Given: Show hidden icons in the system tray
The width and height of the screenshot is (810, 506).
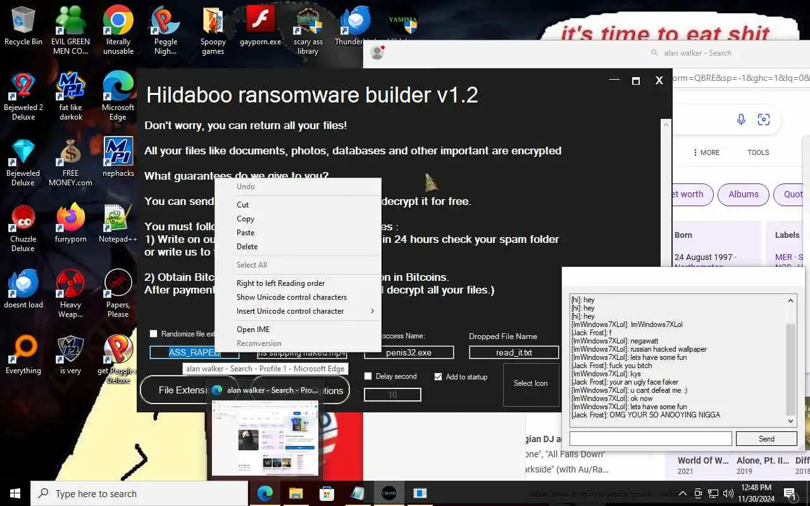Looking at the screenshot, I should pyautogui.click(x=682, y=493).
